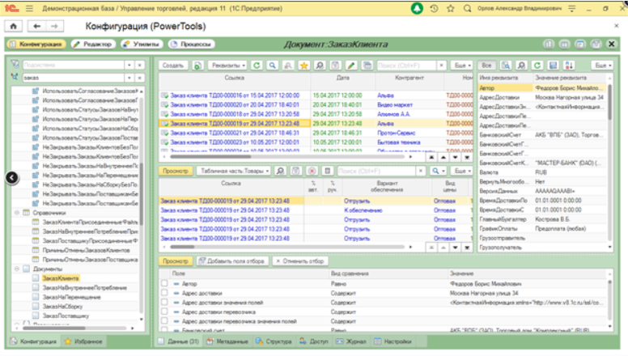The height and width of the screenshot is (356, 628).
Task: Refresh the document list with green arrow
Action: (257, 66)
